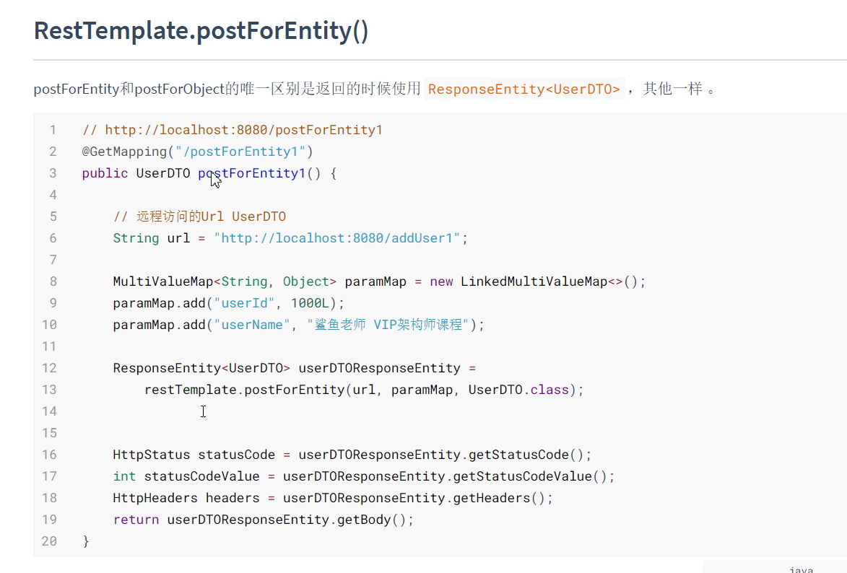This screenshot has height=573, width=847.
Task: Click the closing brace on line 20
Action: pyautogui.click(x=85, y=541)
